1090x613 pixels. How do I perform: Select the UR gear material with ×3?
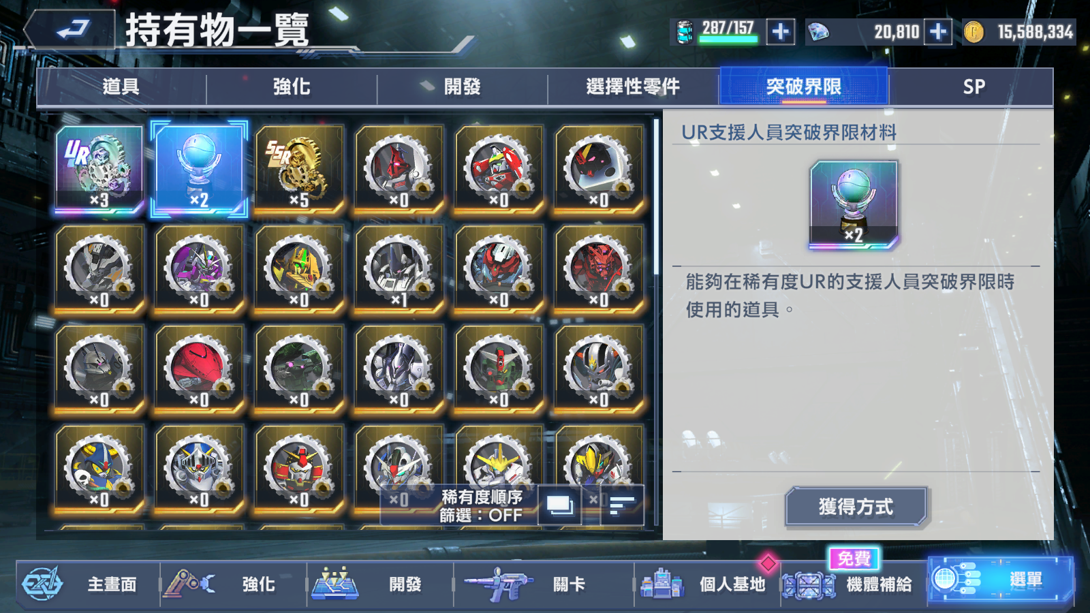click(99, 169)
